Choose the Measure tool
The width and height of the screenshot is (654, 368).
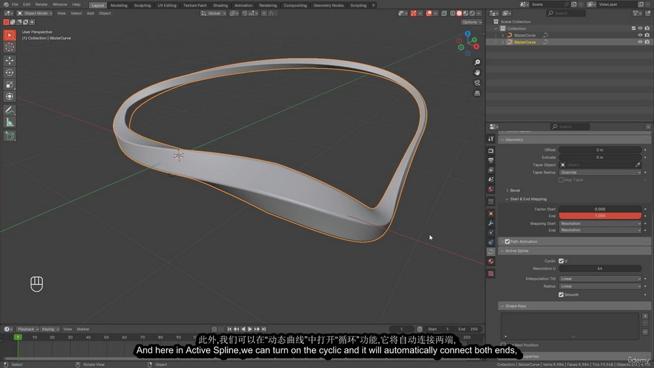click(9, 122)
